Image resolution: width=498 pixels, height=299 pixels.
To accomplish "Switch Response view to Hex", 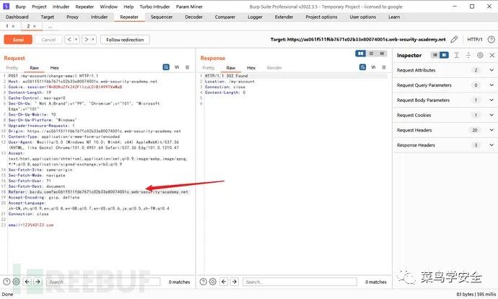I will point(251,68).
